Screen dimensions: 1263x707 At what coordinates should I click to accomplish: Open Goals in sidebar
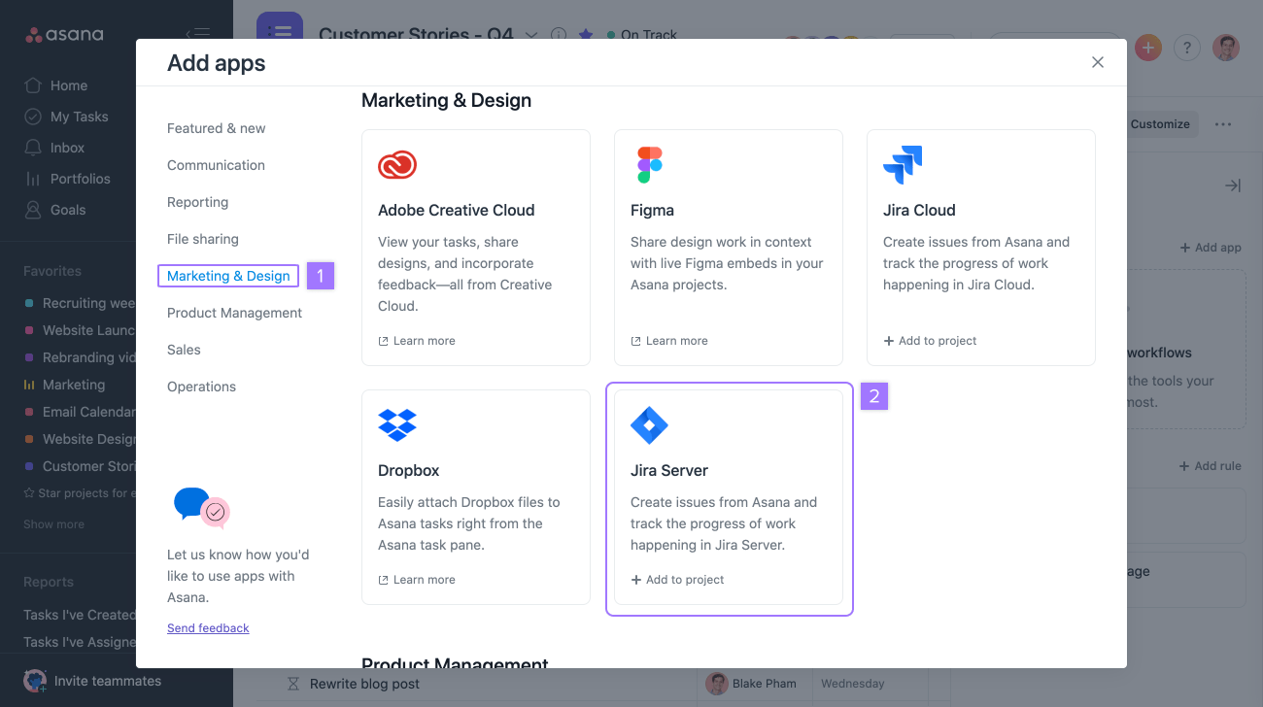pyautogui.click(x=55, y=210)
